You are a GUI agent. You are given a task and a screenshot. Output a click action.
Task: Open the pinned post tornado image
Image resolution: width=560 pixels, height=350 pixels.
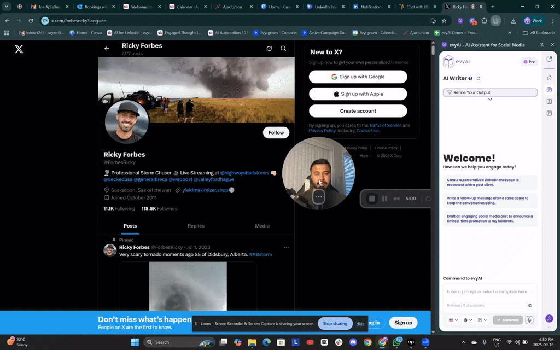click(x=188, y=286)
